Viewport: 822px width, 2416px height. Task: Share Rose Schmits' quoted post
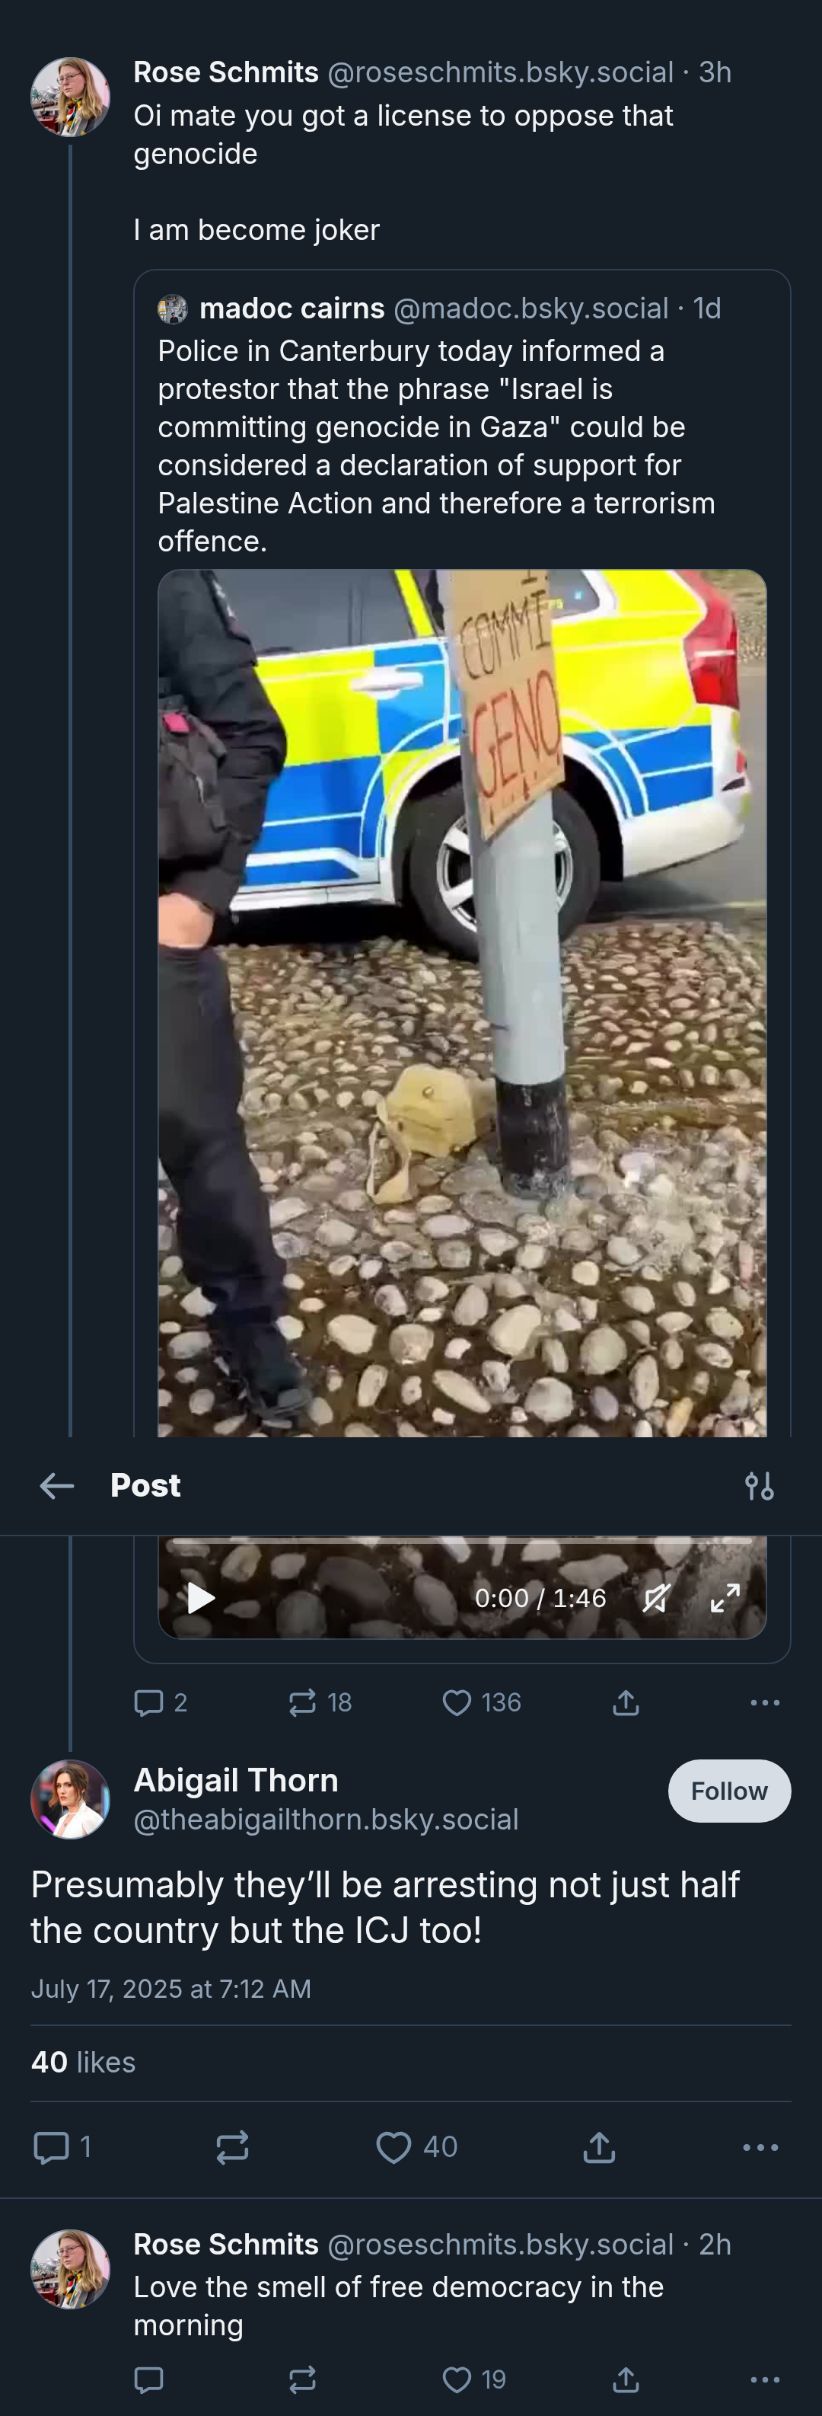(x=625, y=1702)
